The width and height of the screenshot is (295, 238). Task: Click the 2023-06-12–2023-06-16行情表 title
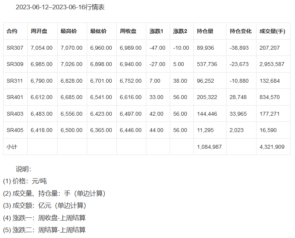(x=60, y=7)
